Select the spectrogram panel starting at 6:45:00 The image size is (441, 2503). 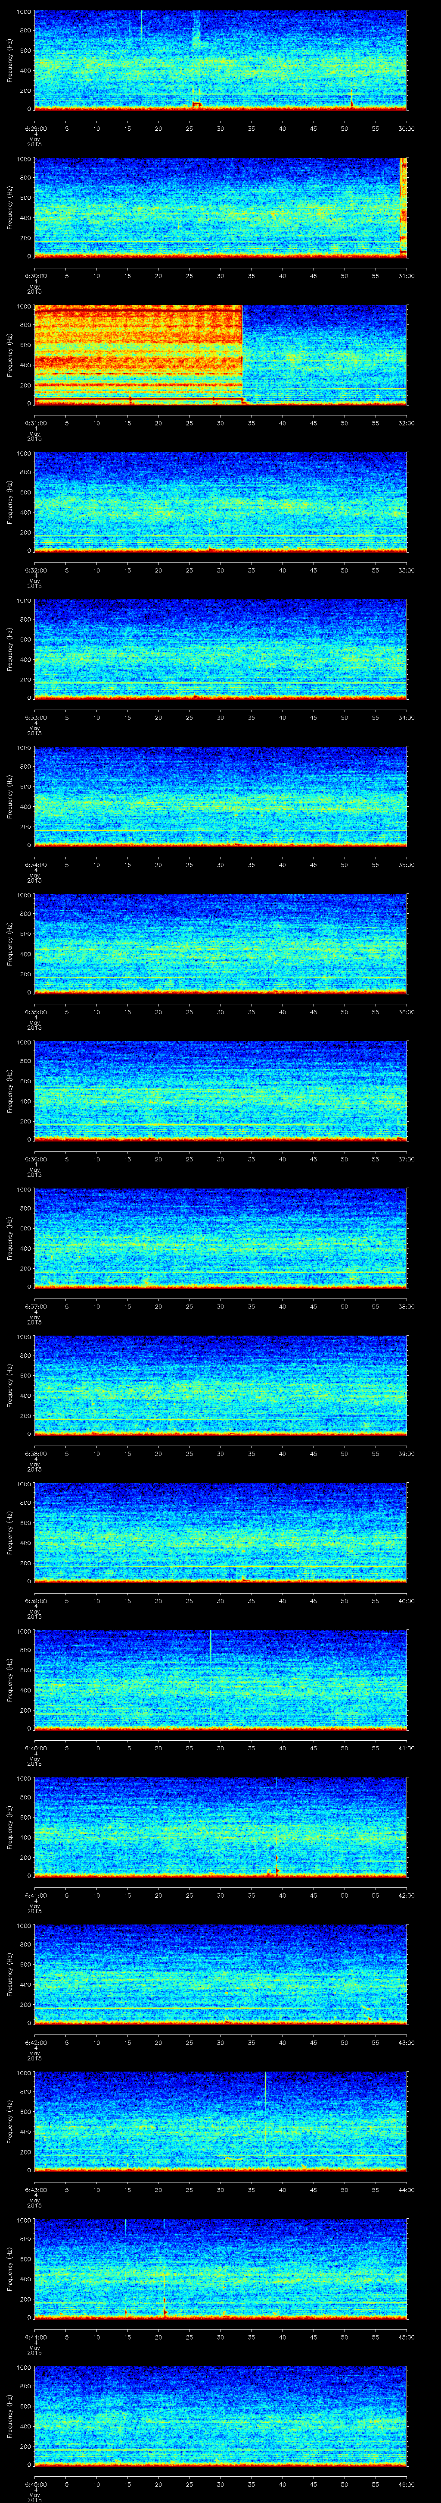click(221, 2418)
